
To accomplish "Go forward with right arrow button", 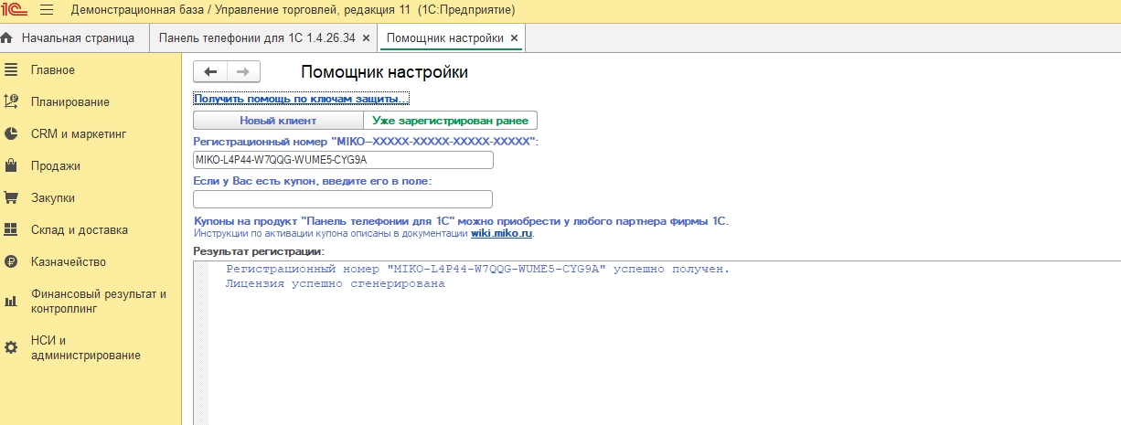I will point(243,72).
